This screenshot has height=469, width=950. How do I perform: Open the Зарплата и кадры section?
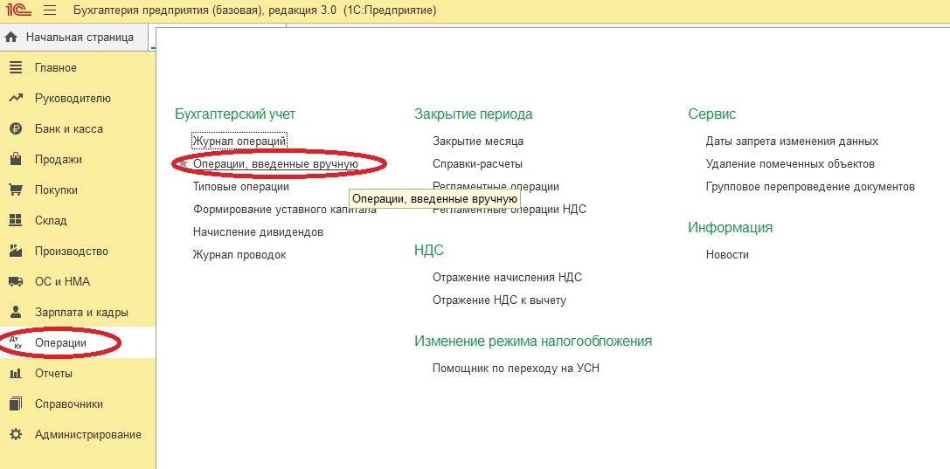click(81, 313)
